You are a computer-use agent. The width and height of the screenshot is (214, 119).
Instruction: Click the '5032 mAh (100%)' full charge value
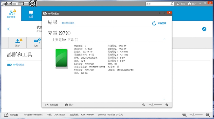(x=97, y=67)
